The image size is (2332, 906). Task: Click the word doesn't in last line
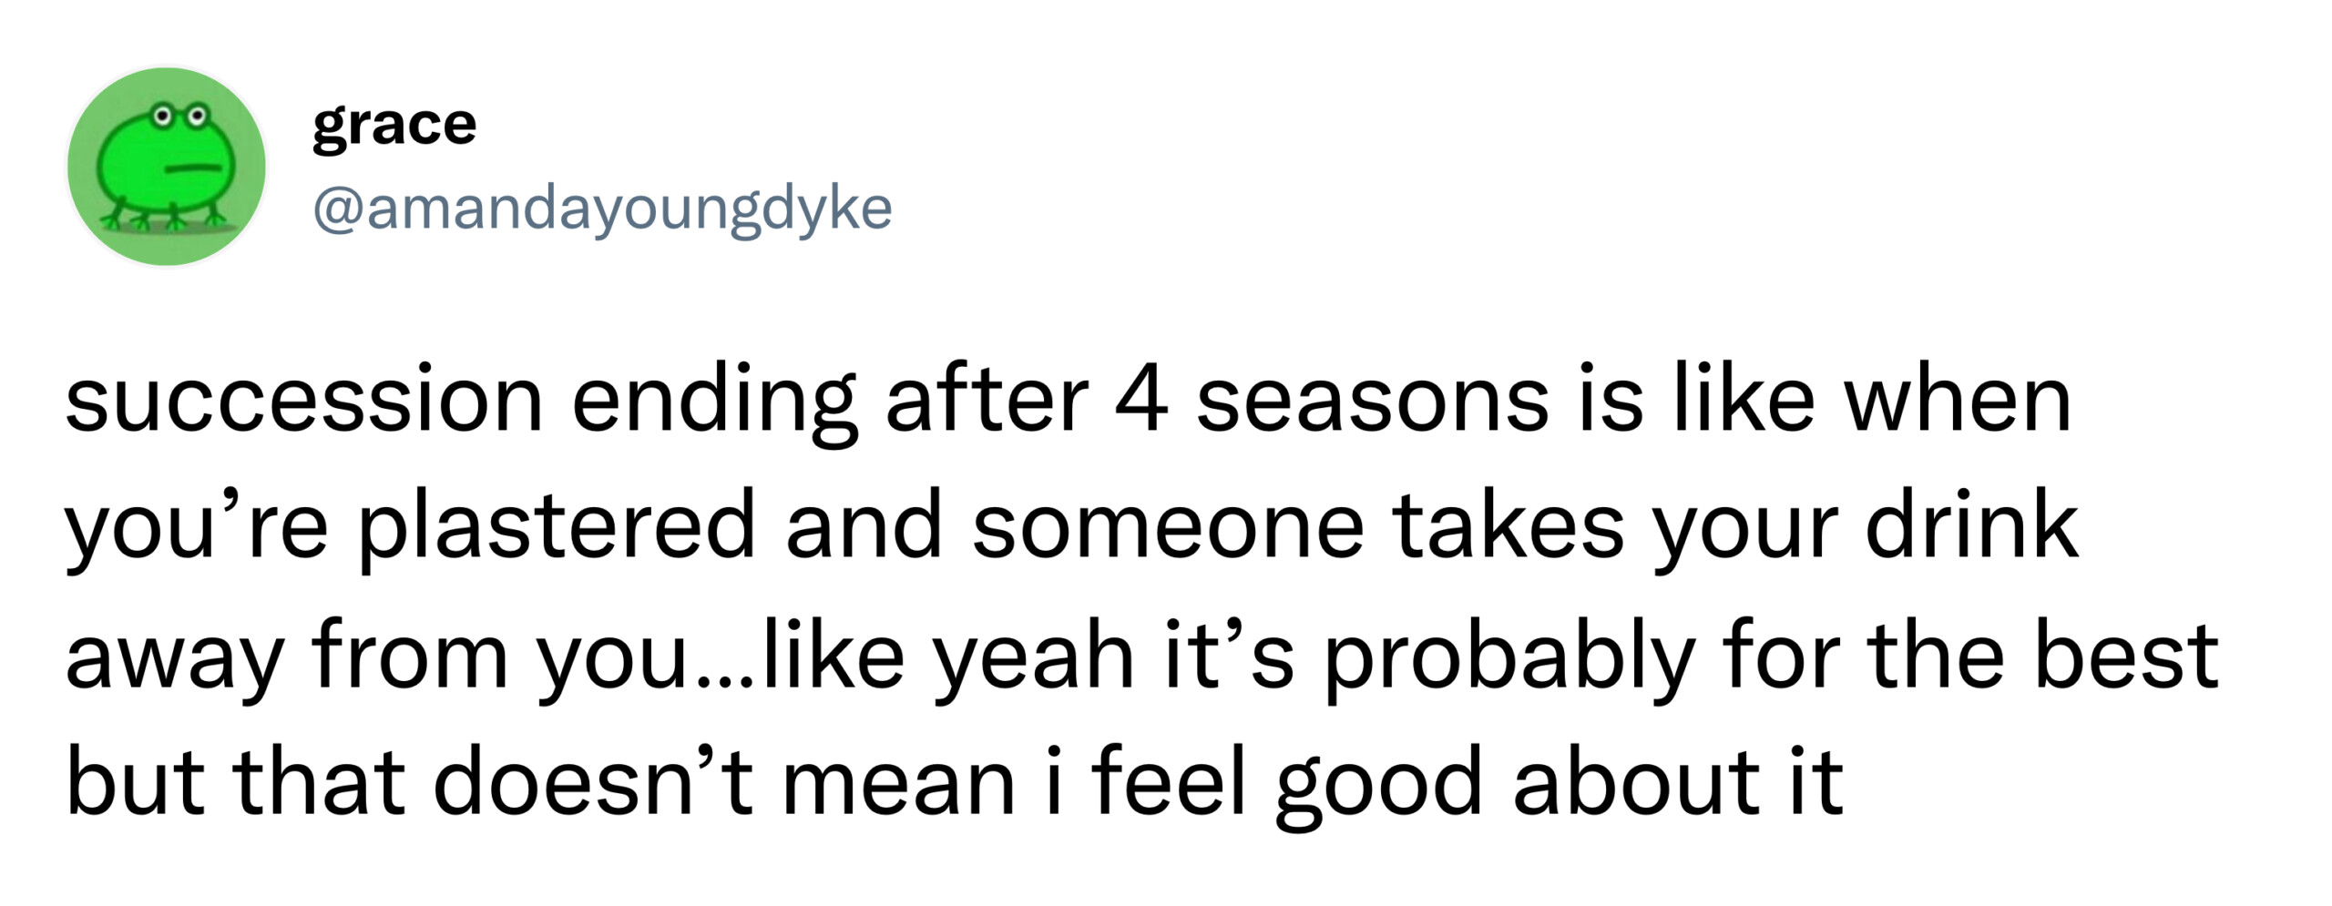tap(592, 782)
